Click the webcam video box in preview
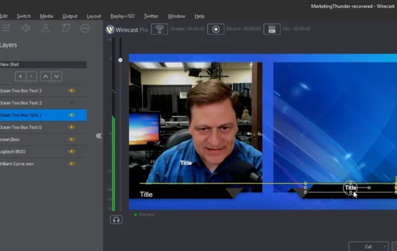This screenshot has width=397, height=251. coord(195,127)
